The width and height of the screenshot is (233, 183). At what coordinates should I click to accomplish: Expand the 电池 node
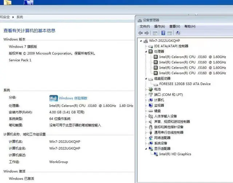click(x=146, y=89)
